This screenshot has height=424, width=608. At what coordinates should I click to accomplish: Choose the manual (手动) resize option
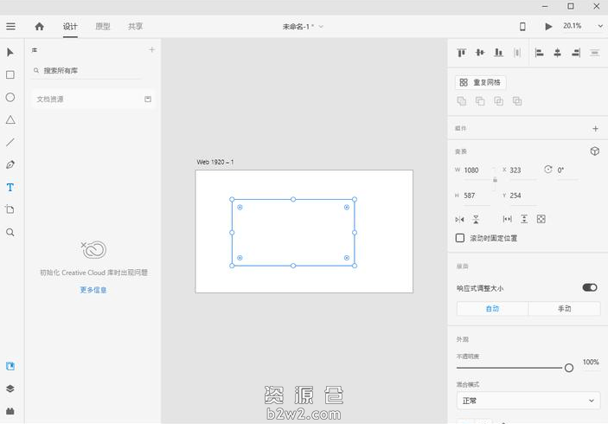click(x=564, y=309)
